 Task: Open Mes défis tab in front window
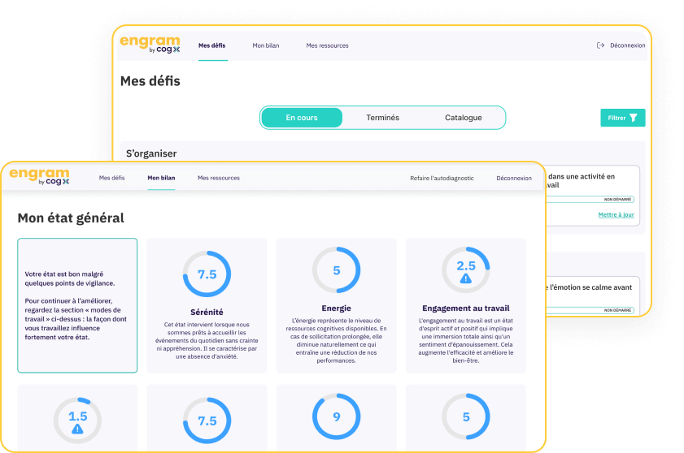pos(111,178)
